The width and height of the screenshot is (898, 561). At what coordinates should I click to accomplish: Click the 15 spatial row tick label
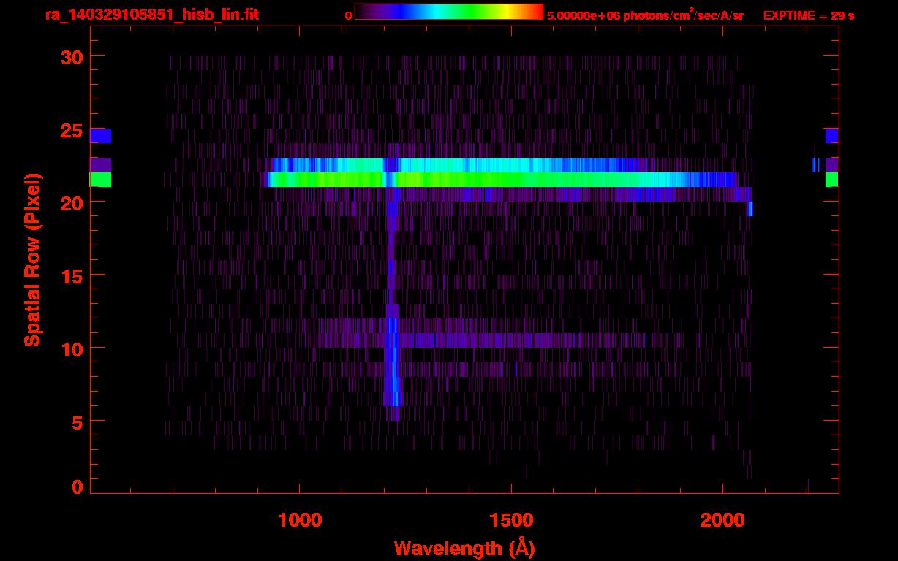pos(72,275)
